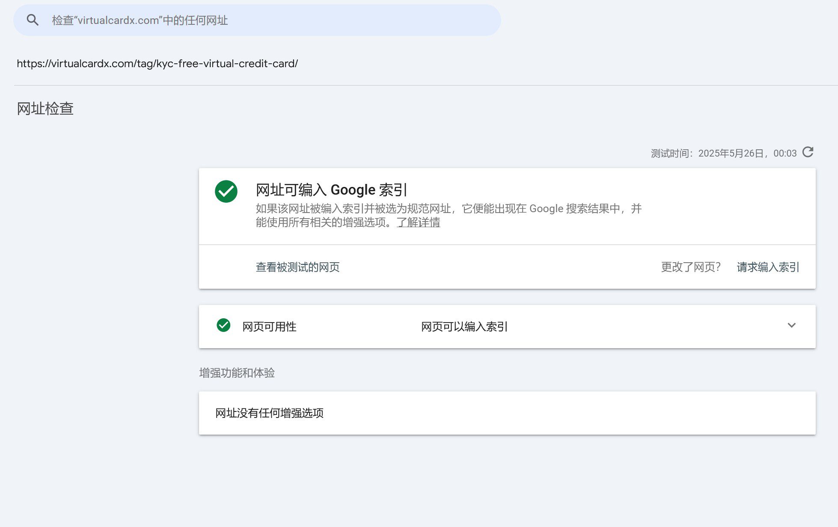Click the large green checkmark icon

[x=226, y=191]
